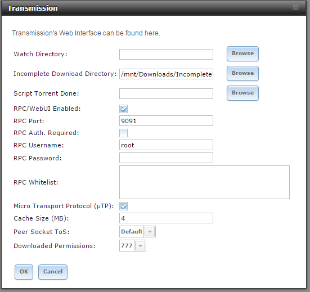Browse for the Script Torrent Done file

click(242, 93)
